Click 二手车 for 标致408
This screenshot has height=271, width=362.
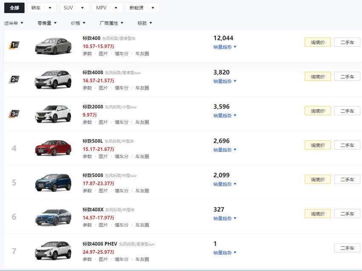point(347,42)
